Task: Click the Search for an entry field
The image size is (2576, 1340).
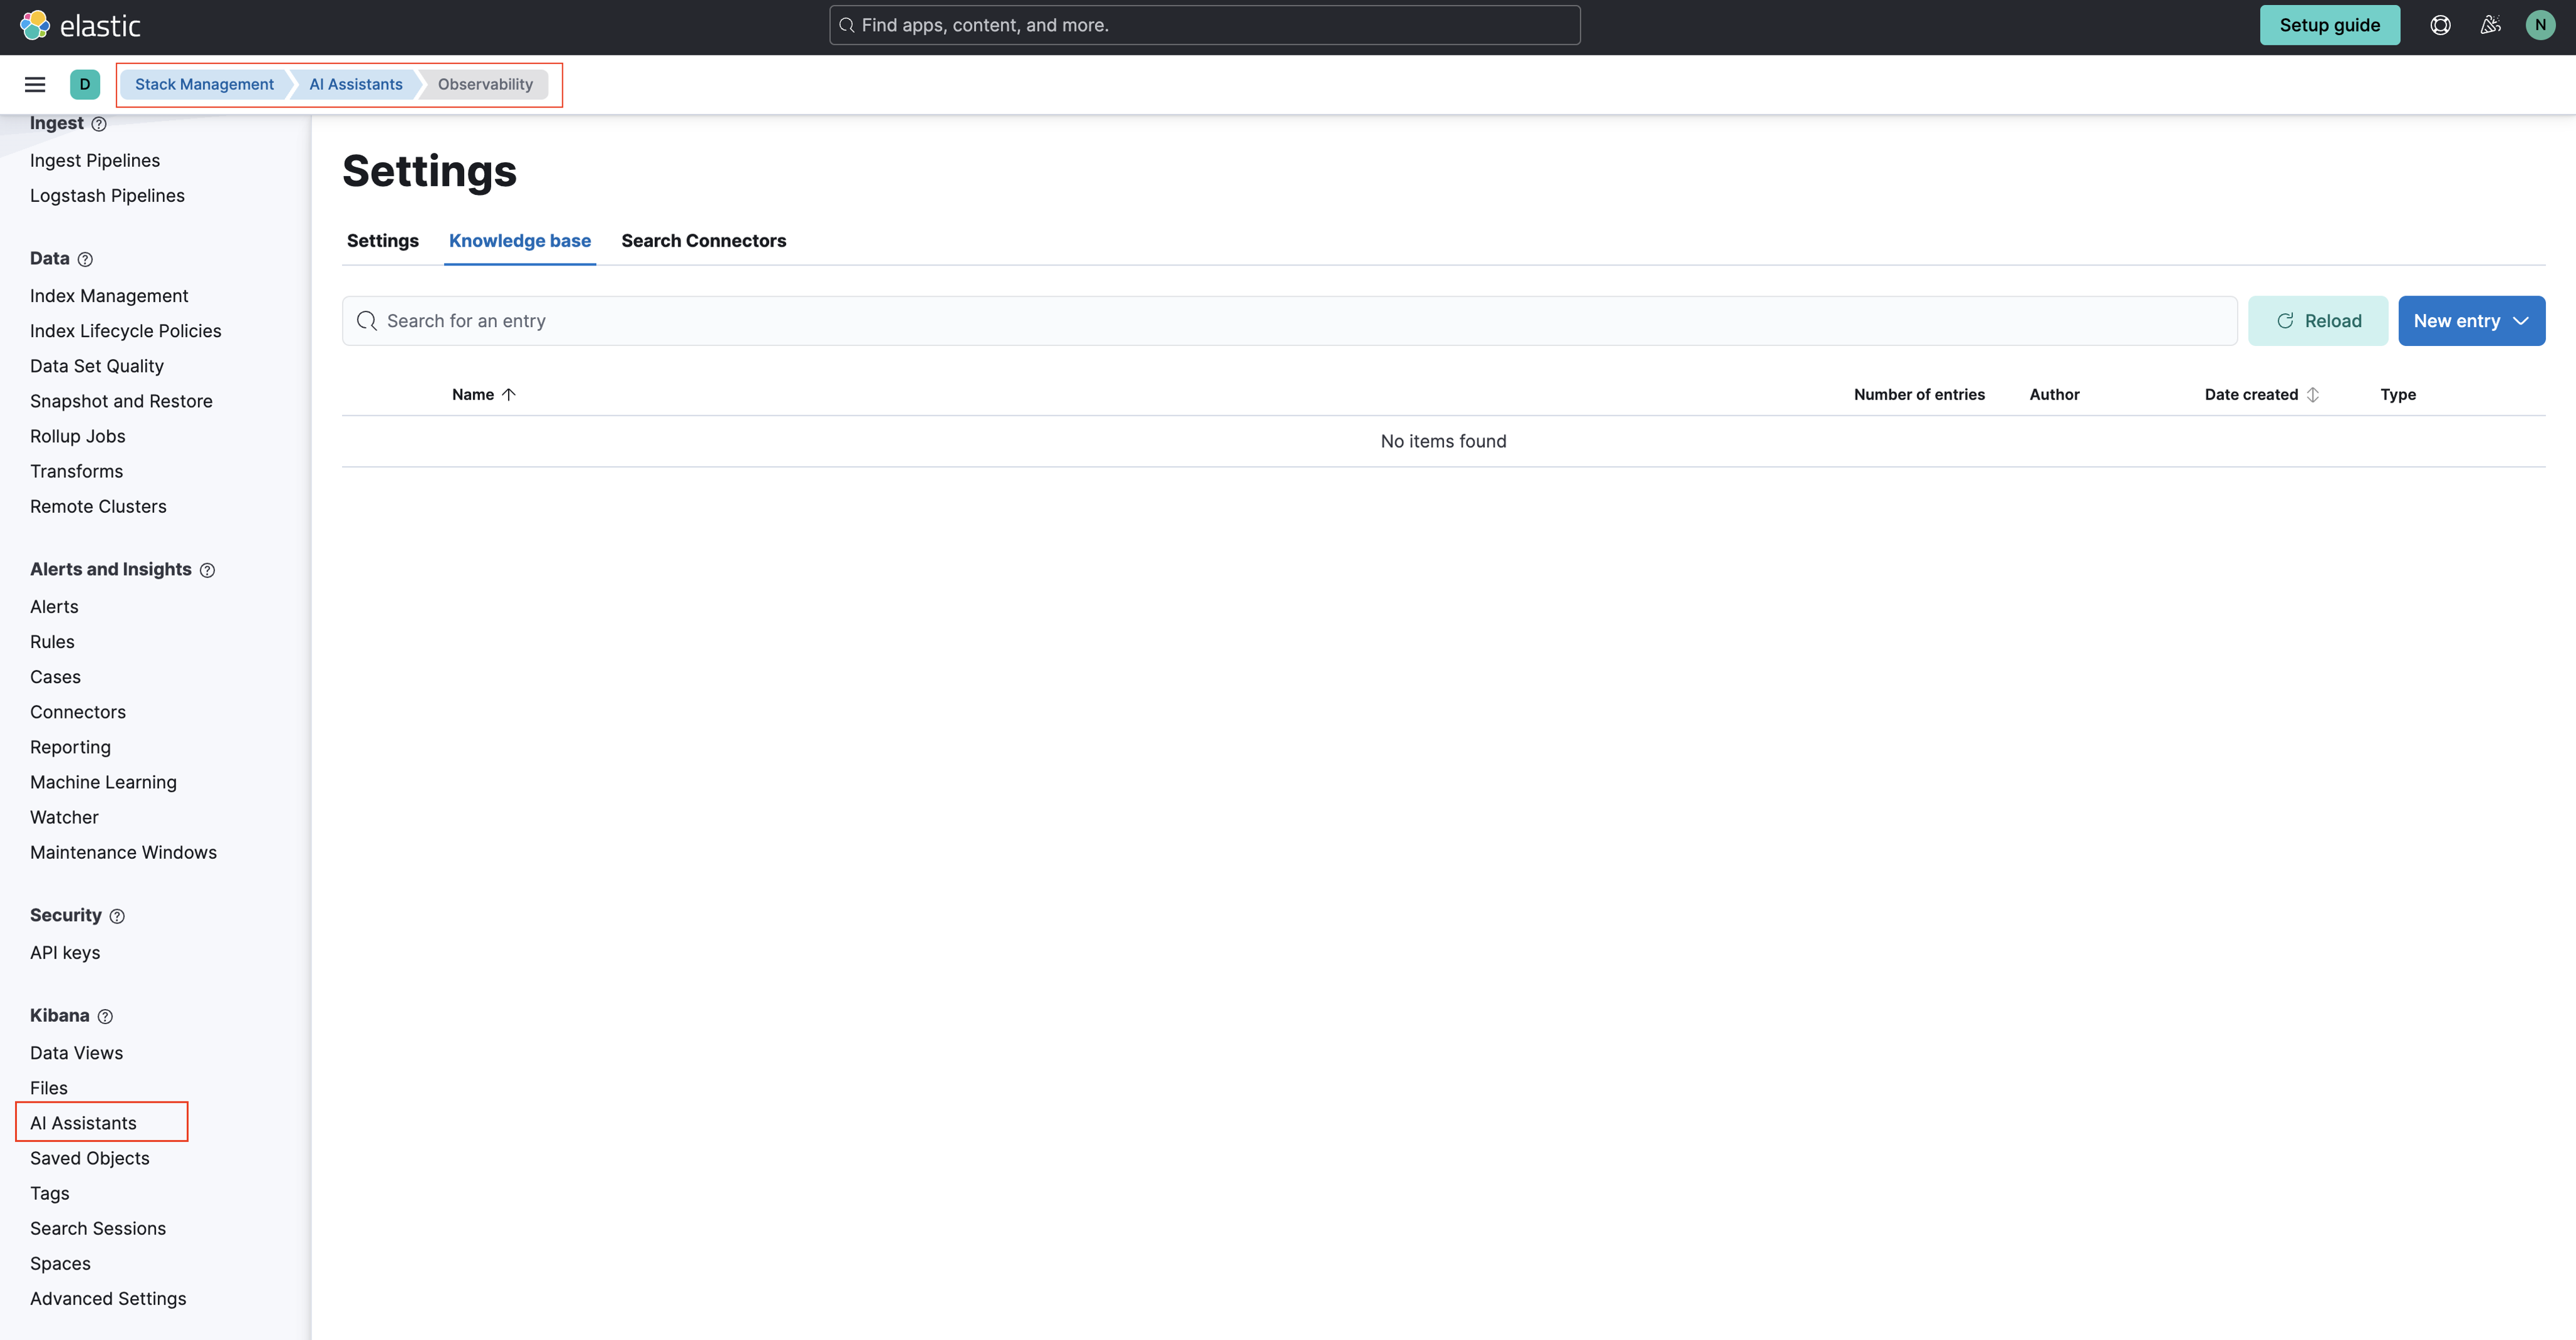Action: 900,320
